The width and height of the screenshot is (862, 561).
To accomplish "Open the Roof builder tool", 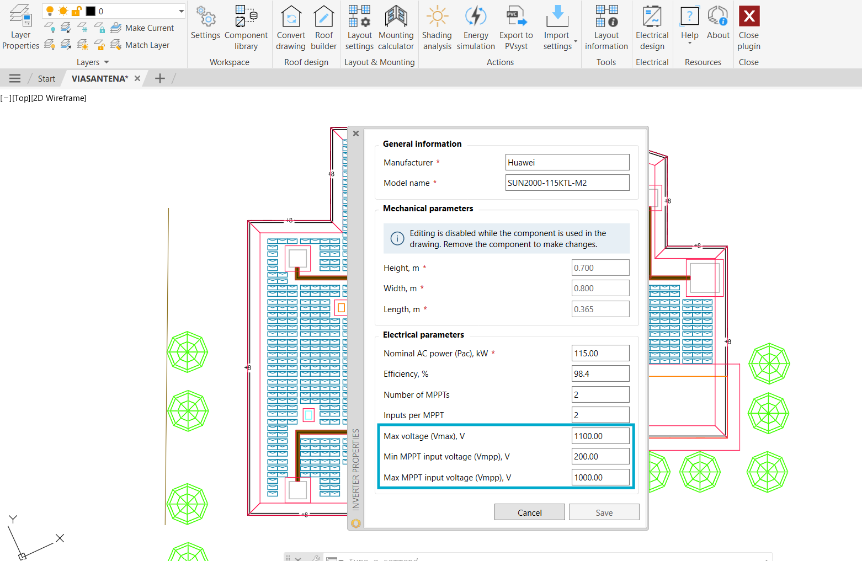I will (x=324, y=28).
